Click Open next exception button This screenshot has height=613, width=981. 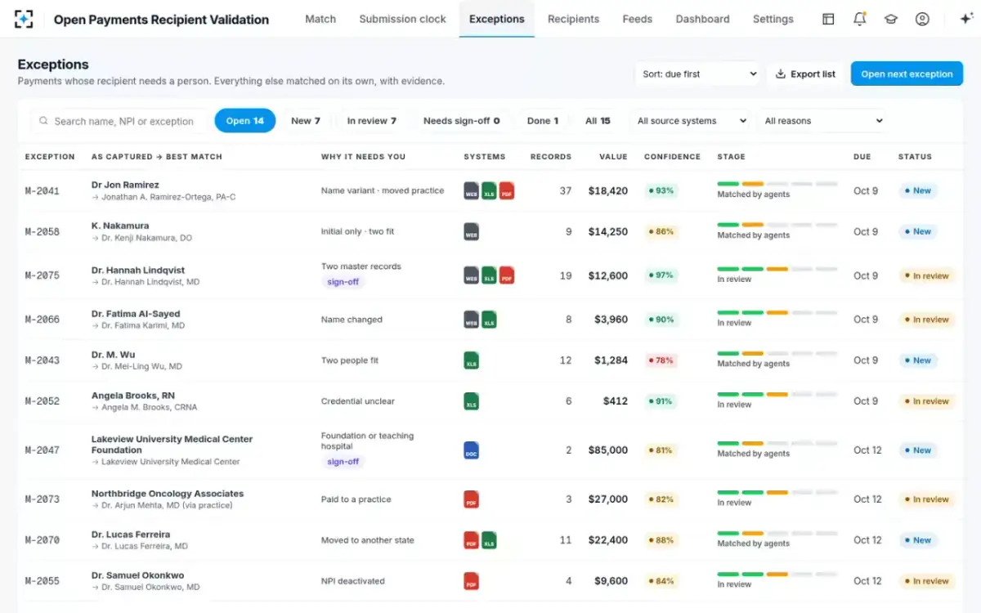pos(907,74)
